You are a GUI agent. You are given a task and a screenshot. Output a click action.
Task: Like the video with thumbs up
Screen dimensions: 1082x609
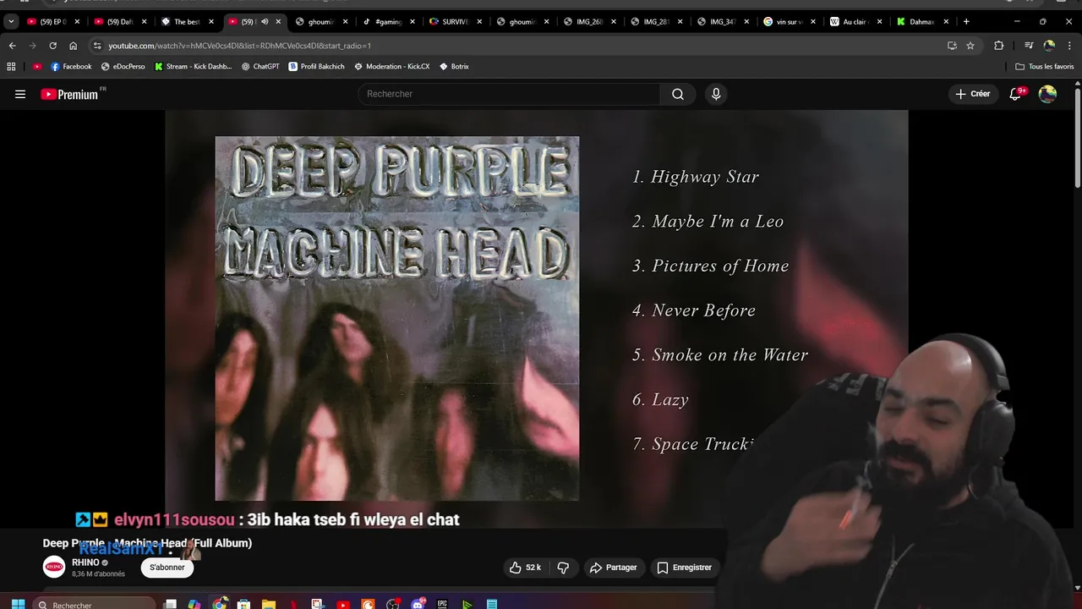(524, 568)
